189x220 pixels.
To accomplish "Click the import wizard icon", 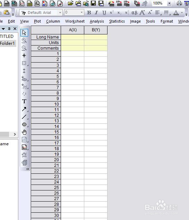I will [111, 3].
